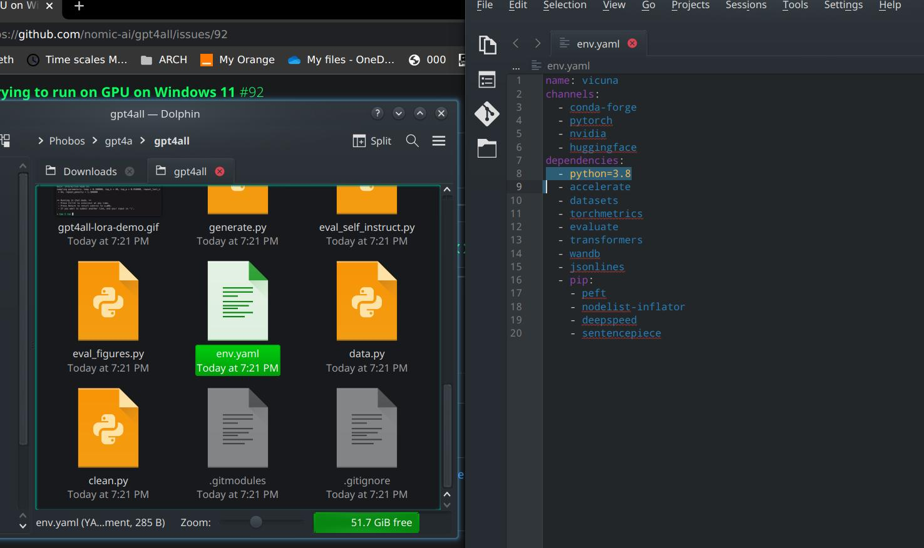Image resolution: width=924 pixels, height=548 pixels.
Task: Open the Filesystem Browser sidebar in Kate
Action: click(487, 149)
